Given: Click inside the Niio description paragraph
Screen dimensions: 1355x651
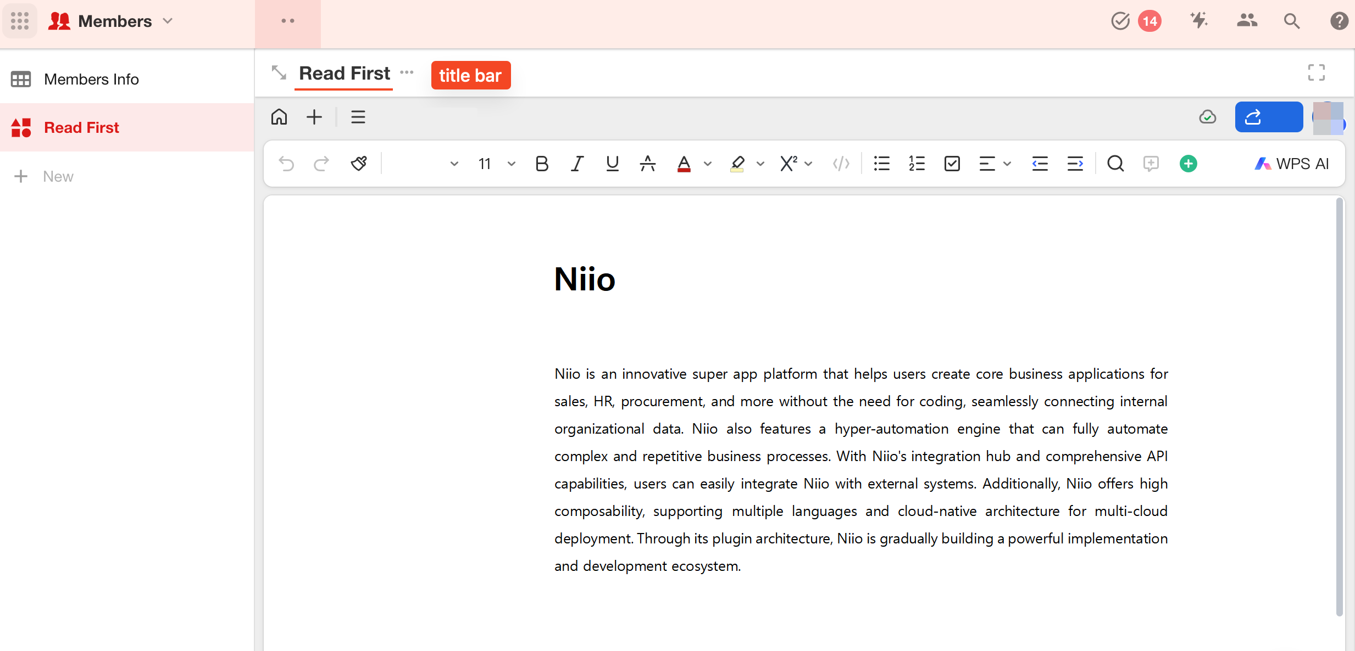Looking at the screenshot, I should 861,470.
